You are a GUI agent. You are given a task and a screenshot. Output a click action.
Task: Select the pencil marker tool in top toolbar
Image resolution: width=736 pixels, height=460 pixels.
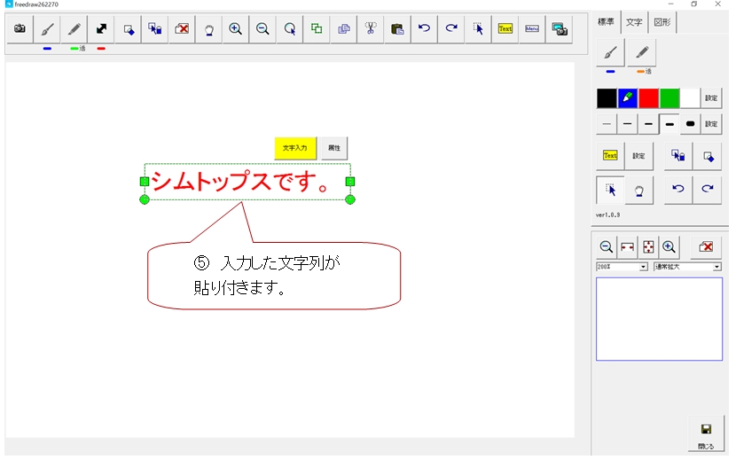(74, 29)
